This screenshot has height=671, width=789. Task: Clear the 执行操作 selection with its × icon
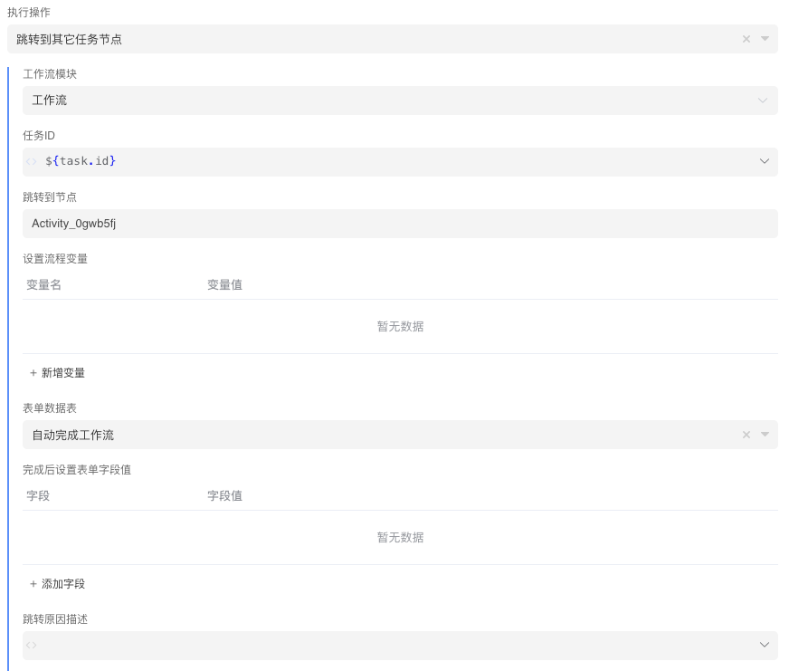[746, 39]
